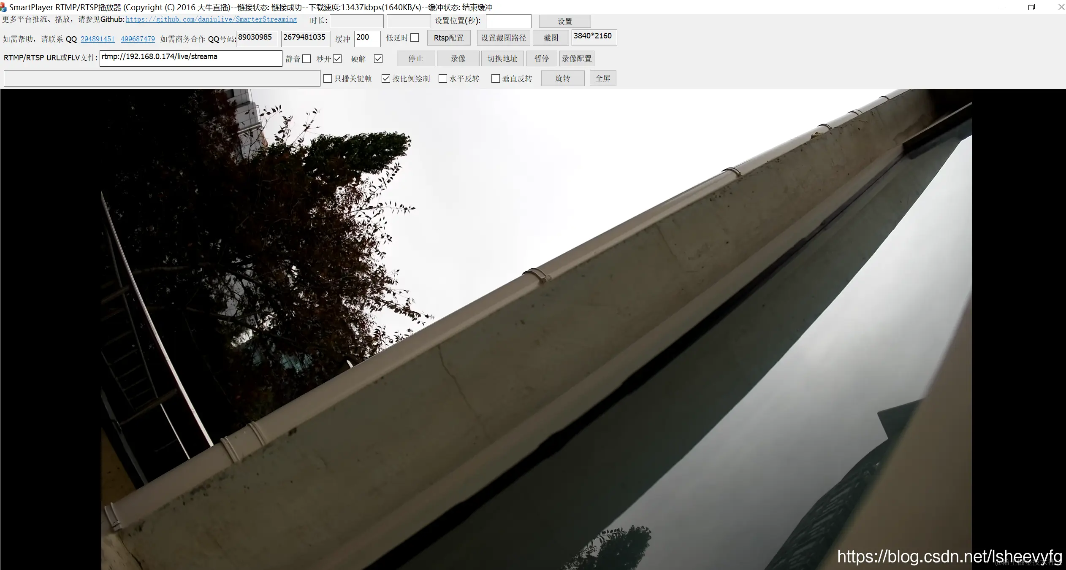
Task: Pause playback with the 暂停 button
Action: coord(541,59)
